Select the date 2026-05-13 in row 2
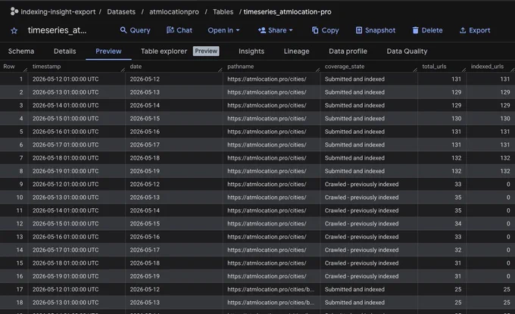This screenshot has width=515, height=314. click(145, 92)
